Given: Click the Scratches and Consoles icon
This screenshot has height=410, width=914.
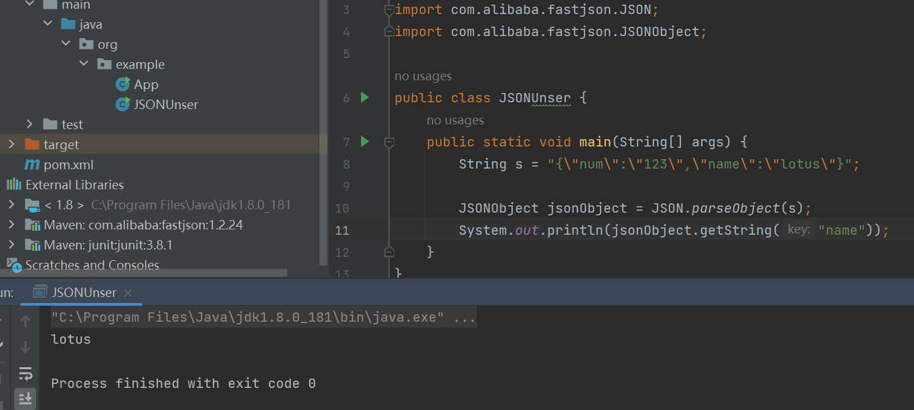Looking at the screenshot, I should (14, 265).
